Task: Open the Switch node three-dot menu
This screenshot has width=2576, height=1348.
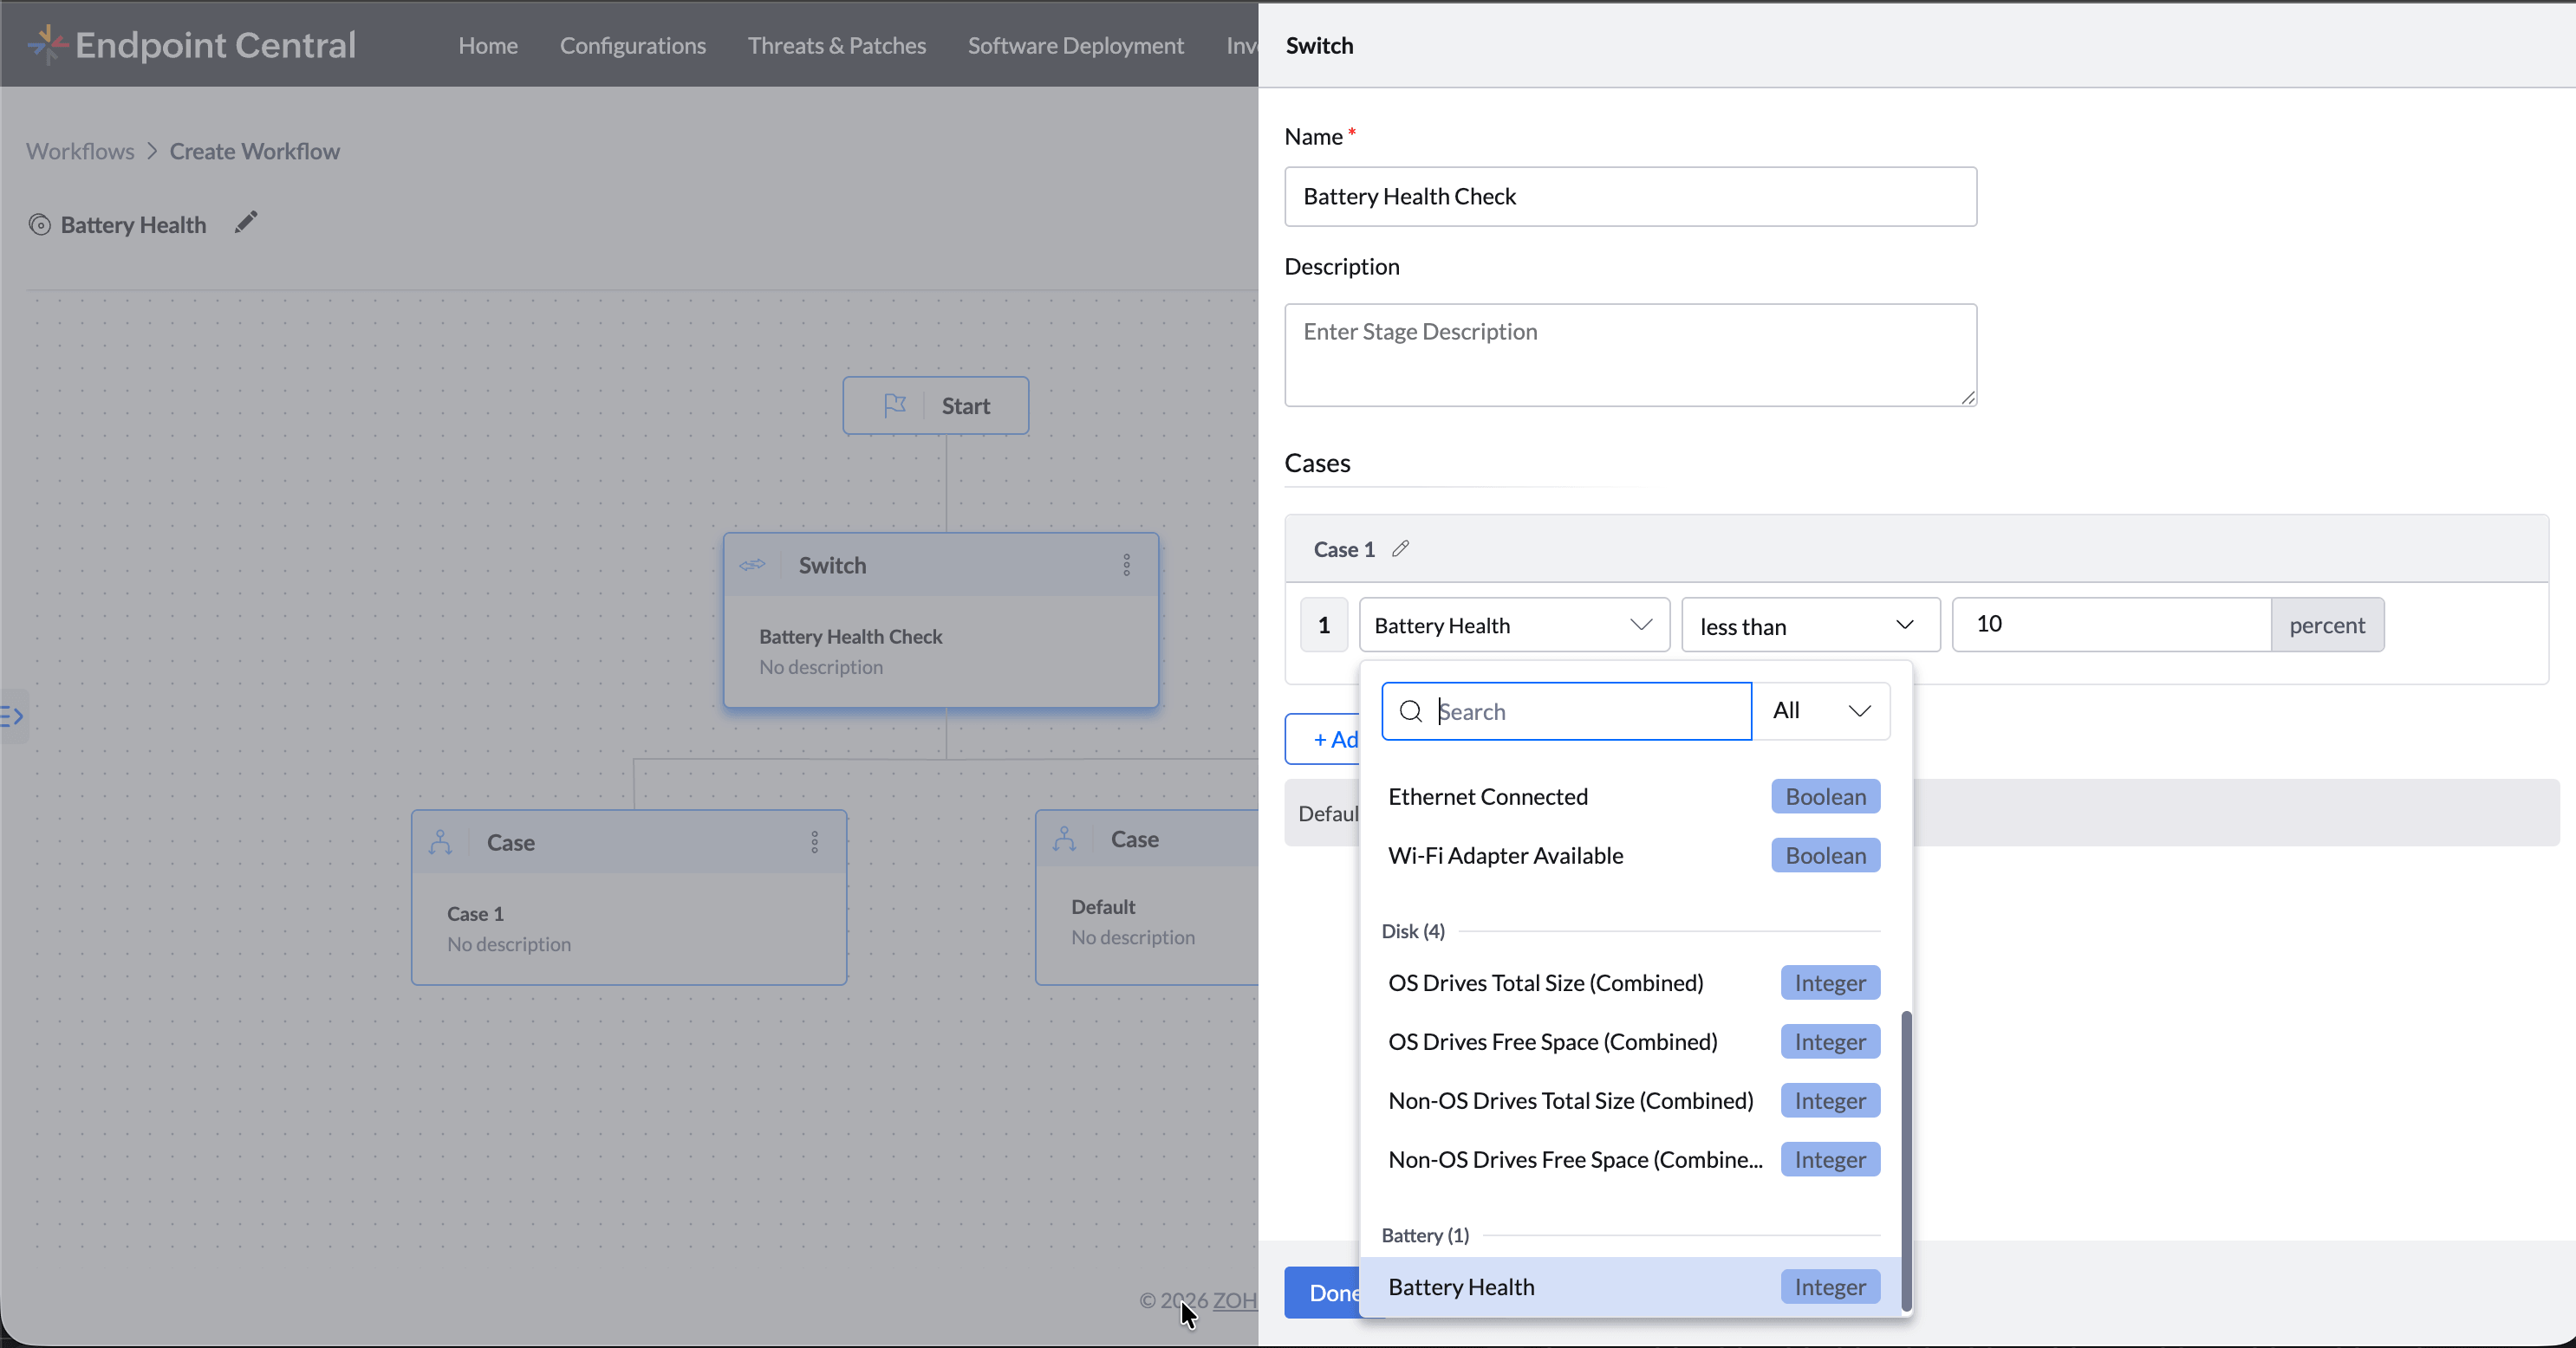Action: coord(1126,565)
